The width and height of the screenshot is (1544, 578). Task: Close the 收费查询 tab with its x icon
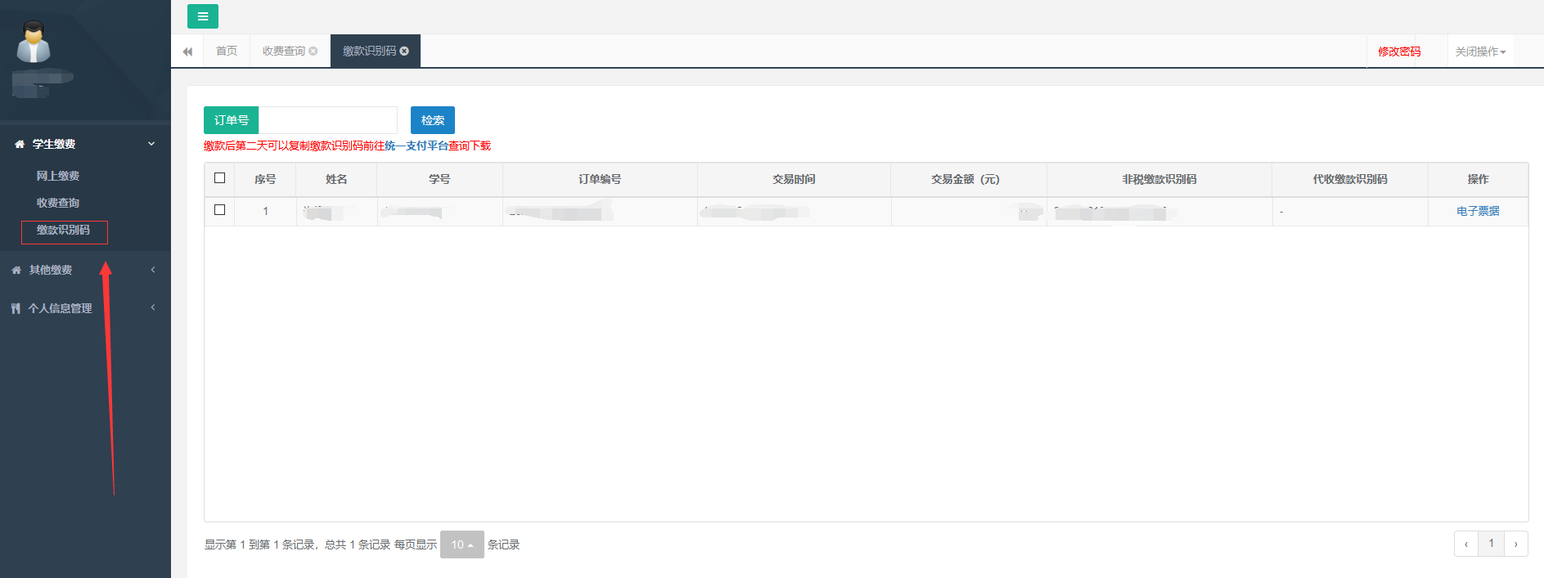click(313, 52)
